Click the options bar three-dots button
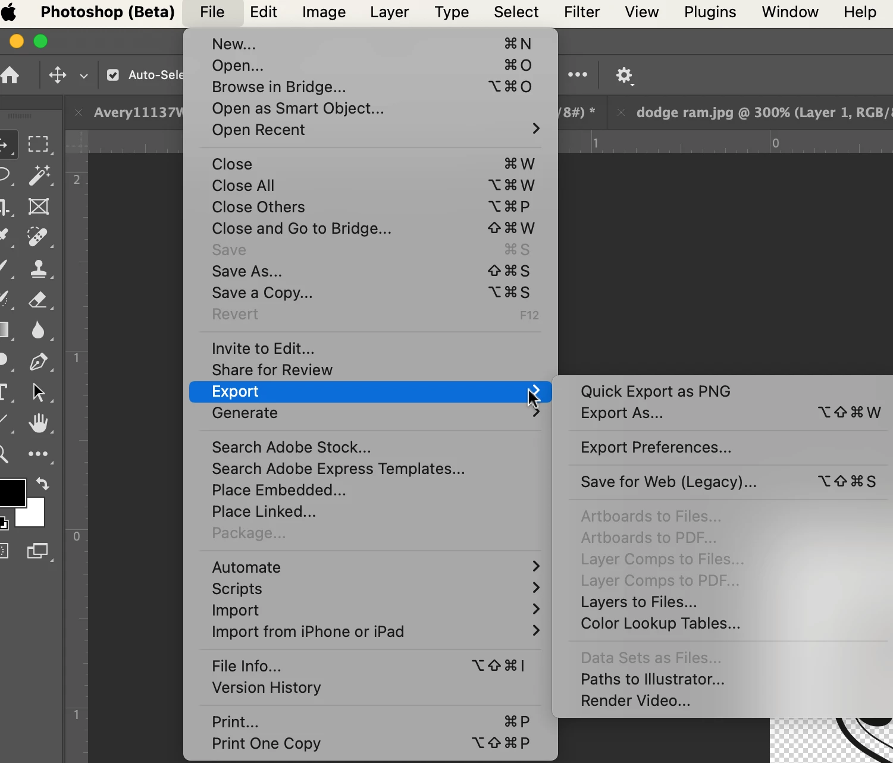 click(578, 74)
